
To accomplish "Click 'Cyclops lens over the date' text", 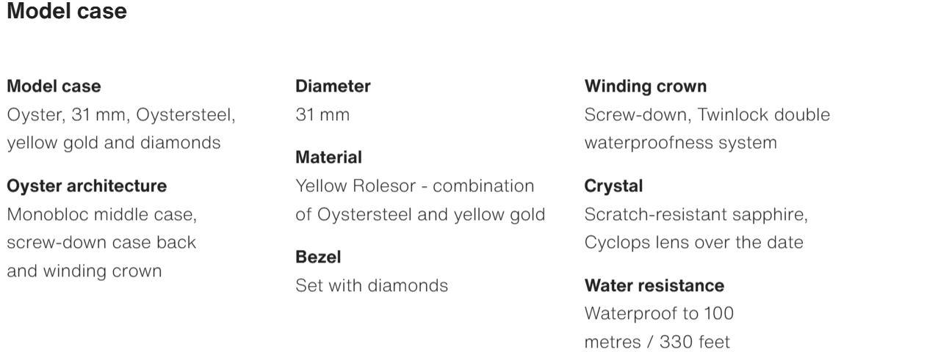I will click(693, 243).
